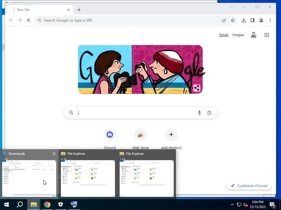Bookmark this tab with the star icon
This screenshot has height=210, width=281.
pos(233,20)
